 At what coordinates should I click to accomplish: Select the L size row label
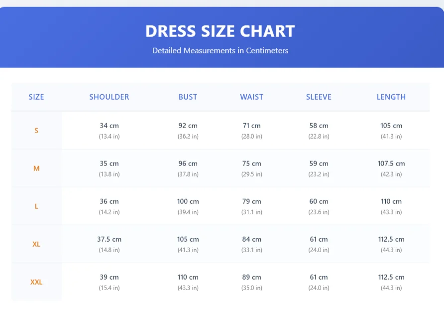point(36,206)
